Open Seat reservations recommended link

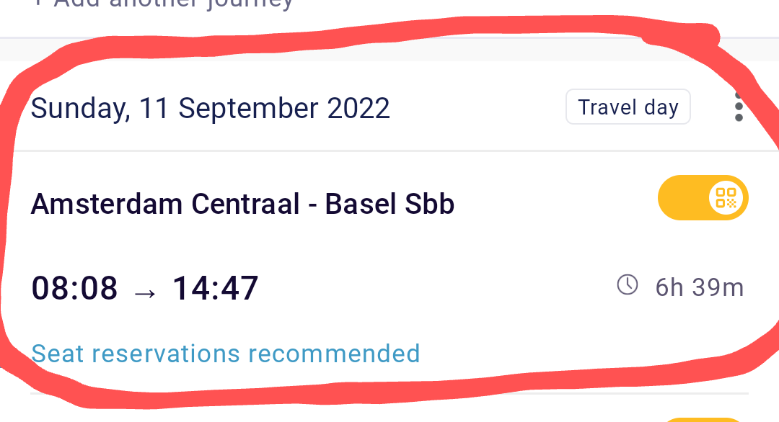pyautogui.click(x=226, y=354)
